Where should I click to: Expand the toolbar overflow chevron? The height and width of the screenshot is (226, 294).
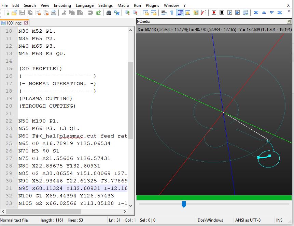tap(289, 12)
